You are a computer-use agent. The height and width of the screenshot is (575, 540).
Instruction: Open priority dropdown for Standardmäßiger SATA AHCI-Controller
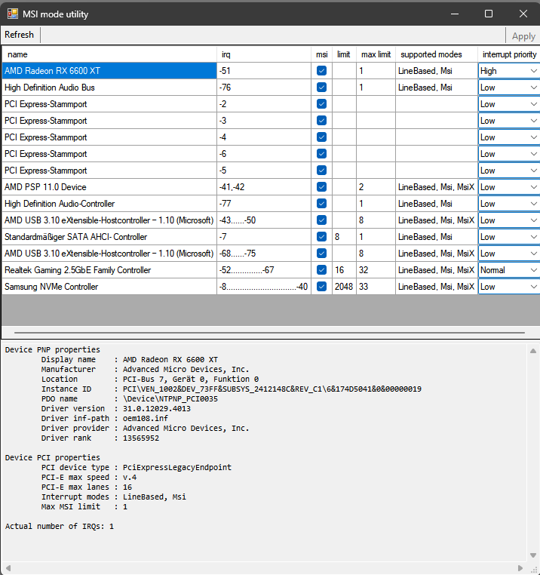coord(509,237)
